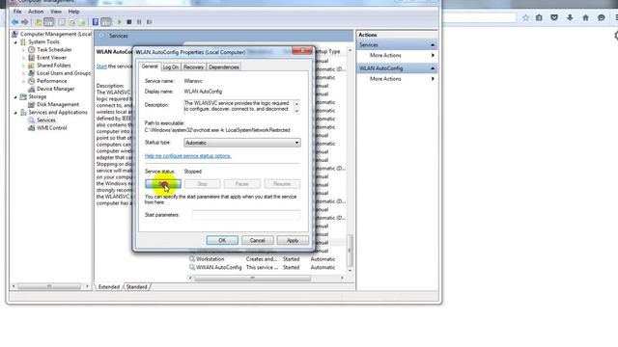Click the Start button under Service status
This screenshot has width=618, height=347.
[x=163, y=184]
